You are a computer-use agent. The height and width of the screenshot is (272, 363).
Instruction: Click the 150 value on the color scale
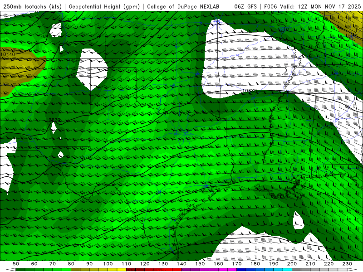pyautogui.click(x=200, y=264)
